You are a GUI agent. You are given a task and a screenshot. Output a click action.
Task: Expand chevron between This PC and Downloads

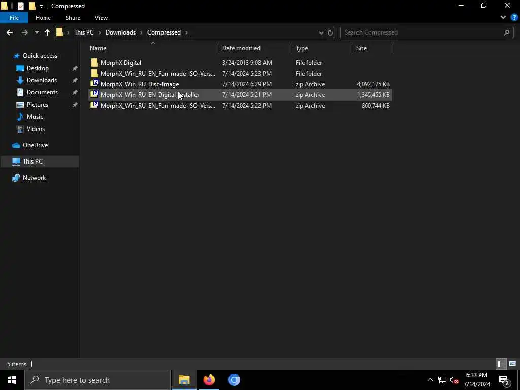pyautogui.click(x=100, y=32)
